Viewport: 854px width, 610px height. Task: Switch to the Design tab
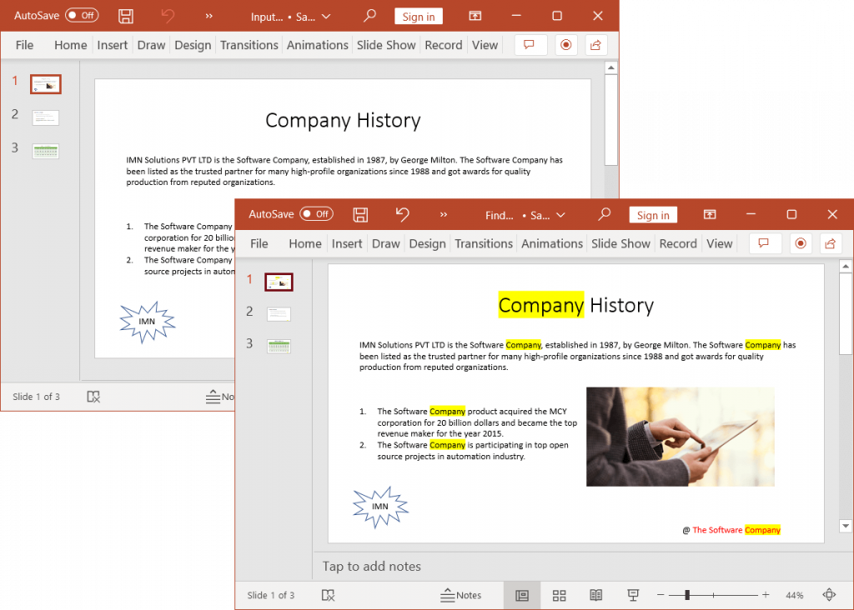[427, 243]
